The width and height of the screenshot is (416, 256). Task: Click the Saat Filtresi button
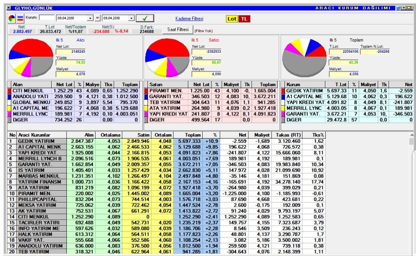178,29
